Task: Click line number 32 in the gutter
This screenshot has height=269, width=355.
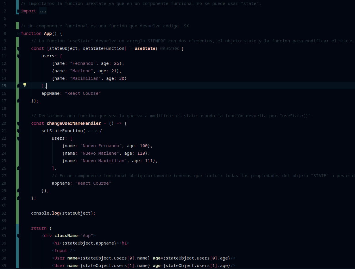Action: 4,213
